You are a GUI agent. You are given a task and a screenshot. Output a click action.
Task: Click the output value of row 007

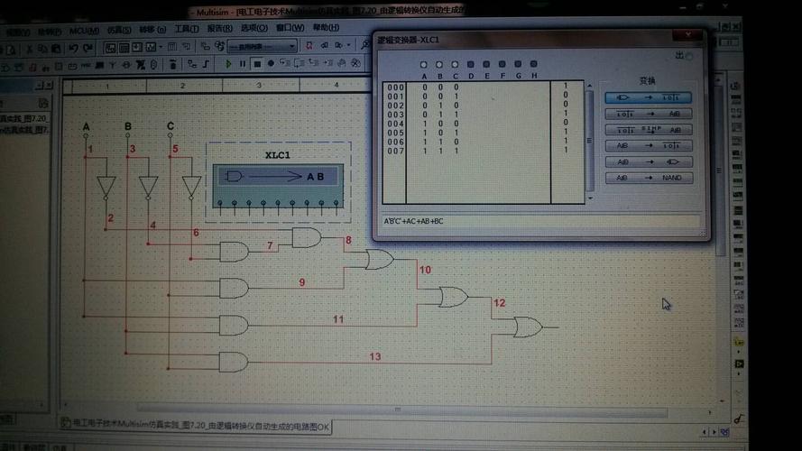click(x=566, y=150)
